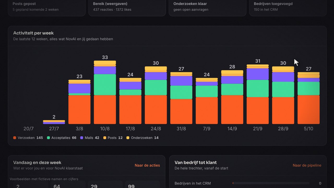Image resolution: width=334 pixels, height=188 pixels.
Task: Click the 14/9 bar's total label 28
Action: pos(232,67)
